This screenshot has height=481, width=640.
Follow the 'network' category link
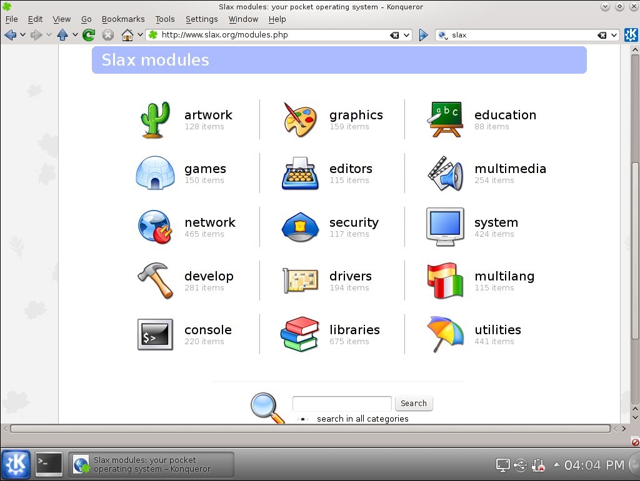210,222
